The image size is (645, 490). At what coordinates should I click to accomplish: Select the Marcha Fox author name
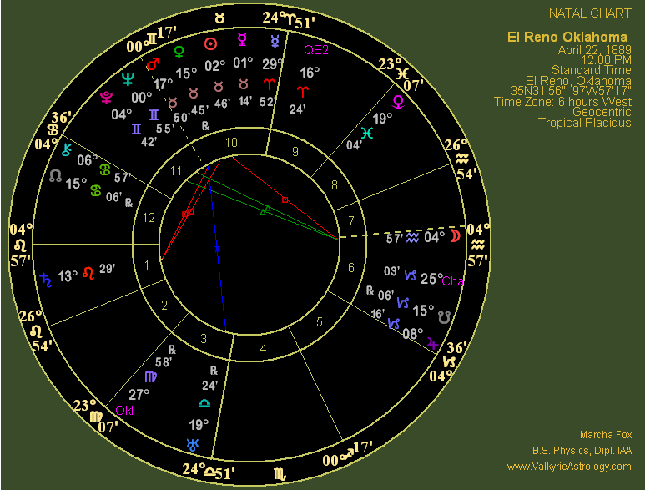606,435
